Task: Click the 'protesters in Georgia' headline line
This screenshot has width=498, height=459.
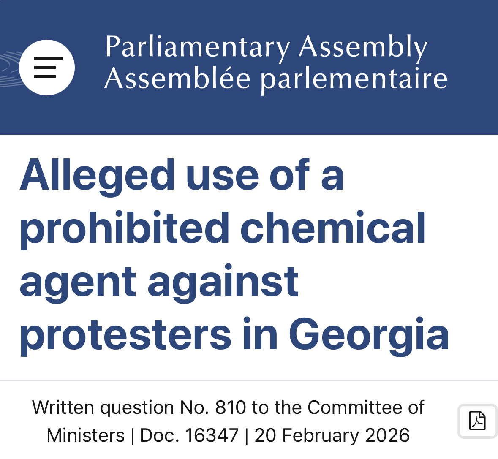Action: pyautogui.click(x=234, y=334)
